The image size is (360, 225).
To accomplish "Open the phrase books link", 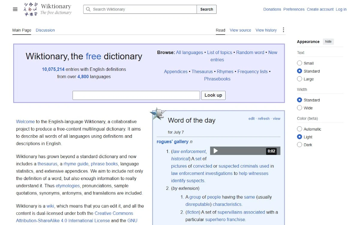I will point(104,164).
